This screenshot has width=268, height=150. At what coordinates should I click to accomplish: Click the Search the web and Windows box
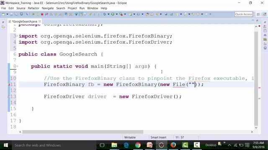point(54,145)
